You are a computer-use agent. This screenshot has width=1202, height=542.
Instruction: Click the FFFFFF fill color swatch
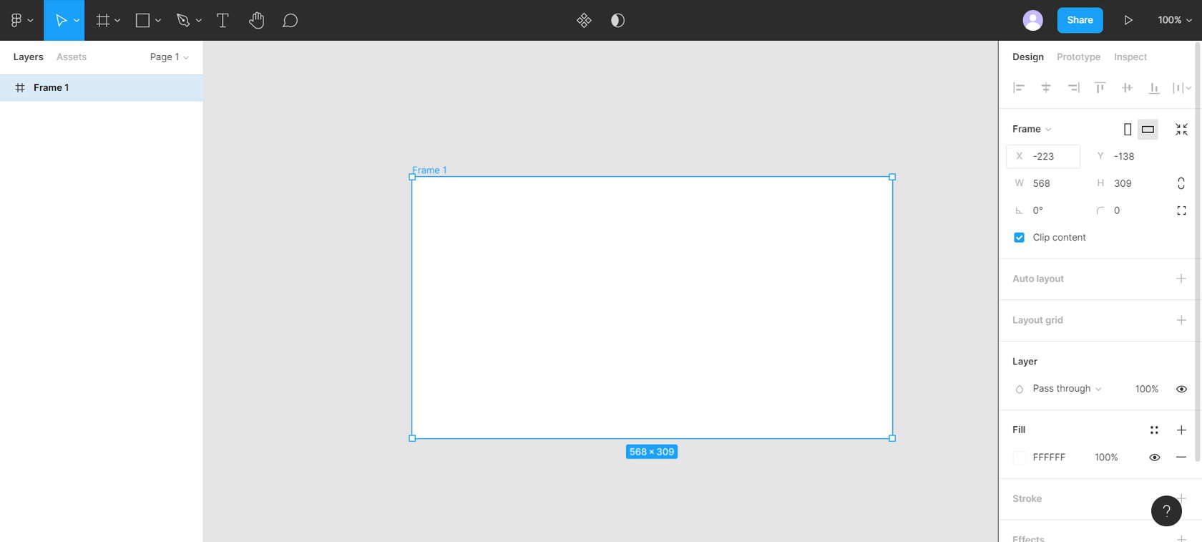[x=1020, y=458]
